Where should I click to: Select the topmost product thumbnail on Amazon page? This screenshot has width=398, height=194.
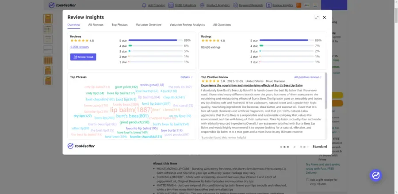(x=48, y=19)
